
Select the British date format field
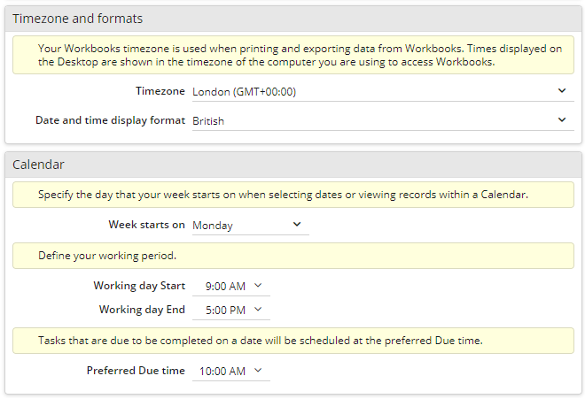click(383, 120)
